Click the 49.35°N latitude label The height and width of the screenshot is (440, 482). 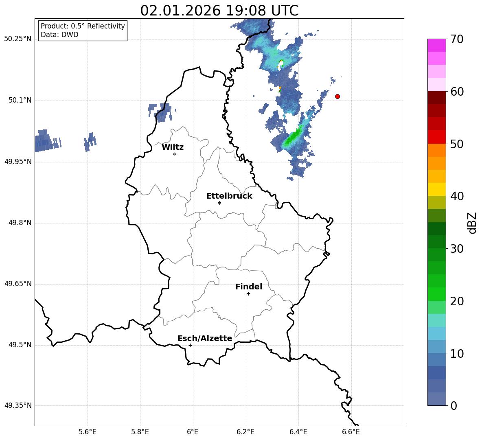tap(18, 405)
